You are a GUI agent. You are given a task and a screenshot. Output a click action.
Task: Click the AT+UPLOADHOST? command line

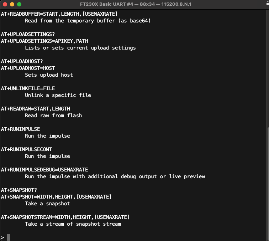pyautogui.click(x=22, y=61)
